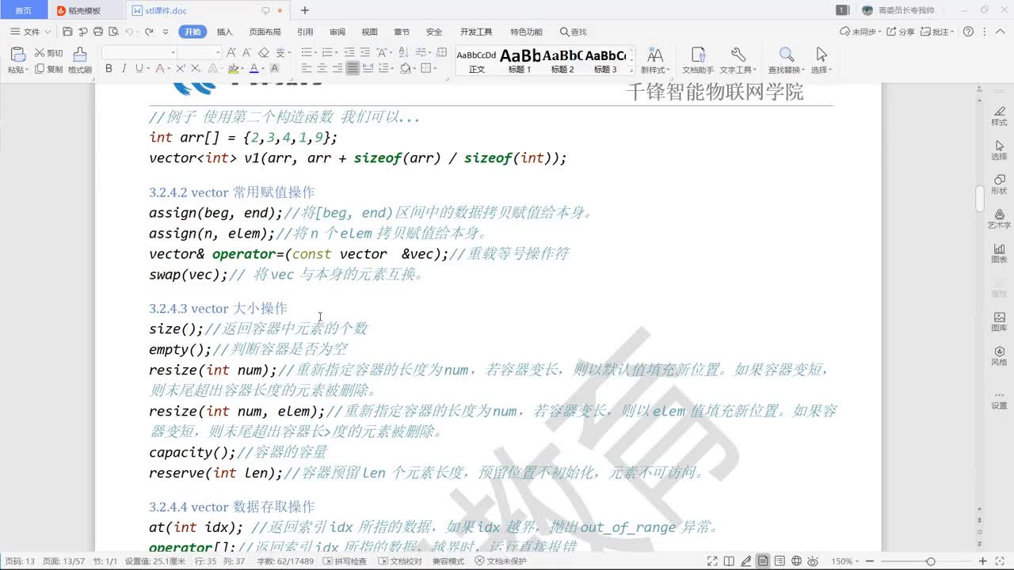Viewport: 1014px width, 570px height.
Task: Switch to the 开发工具 developer tab
Action: pyautogui.click(x=476, y=32)
